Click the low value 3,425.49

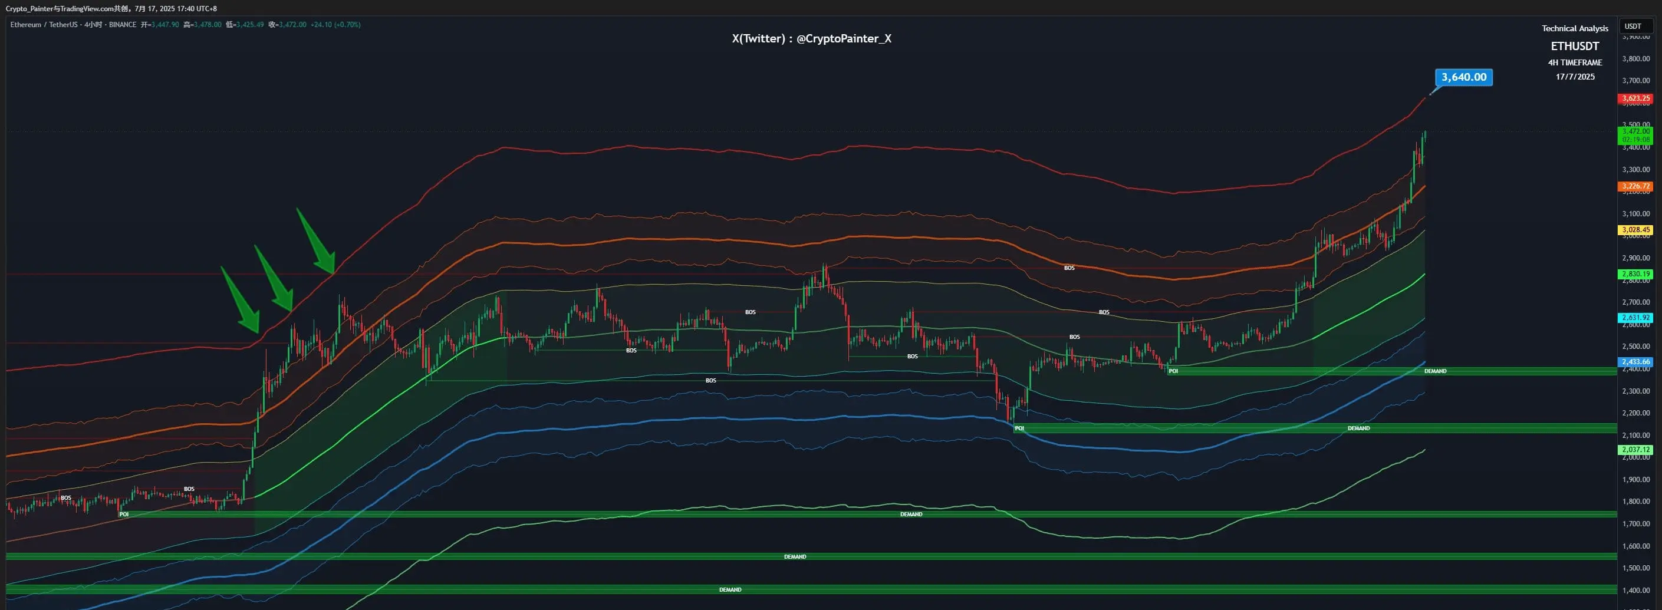[x=251, y=25]
